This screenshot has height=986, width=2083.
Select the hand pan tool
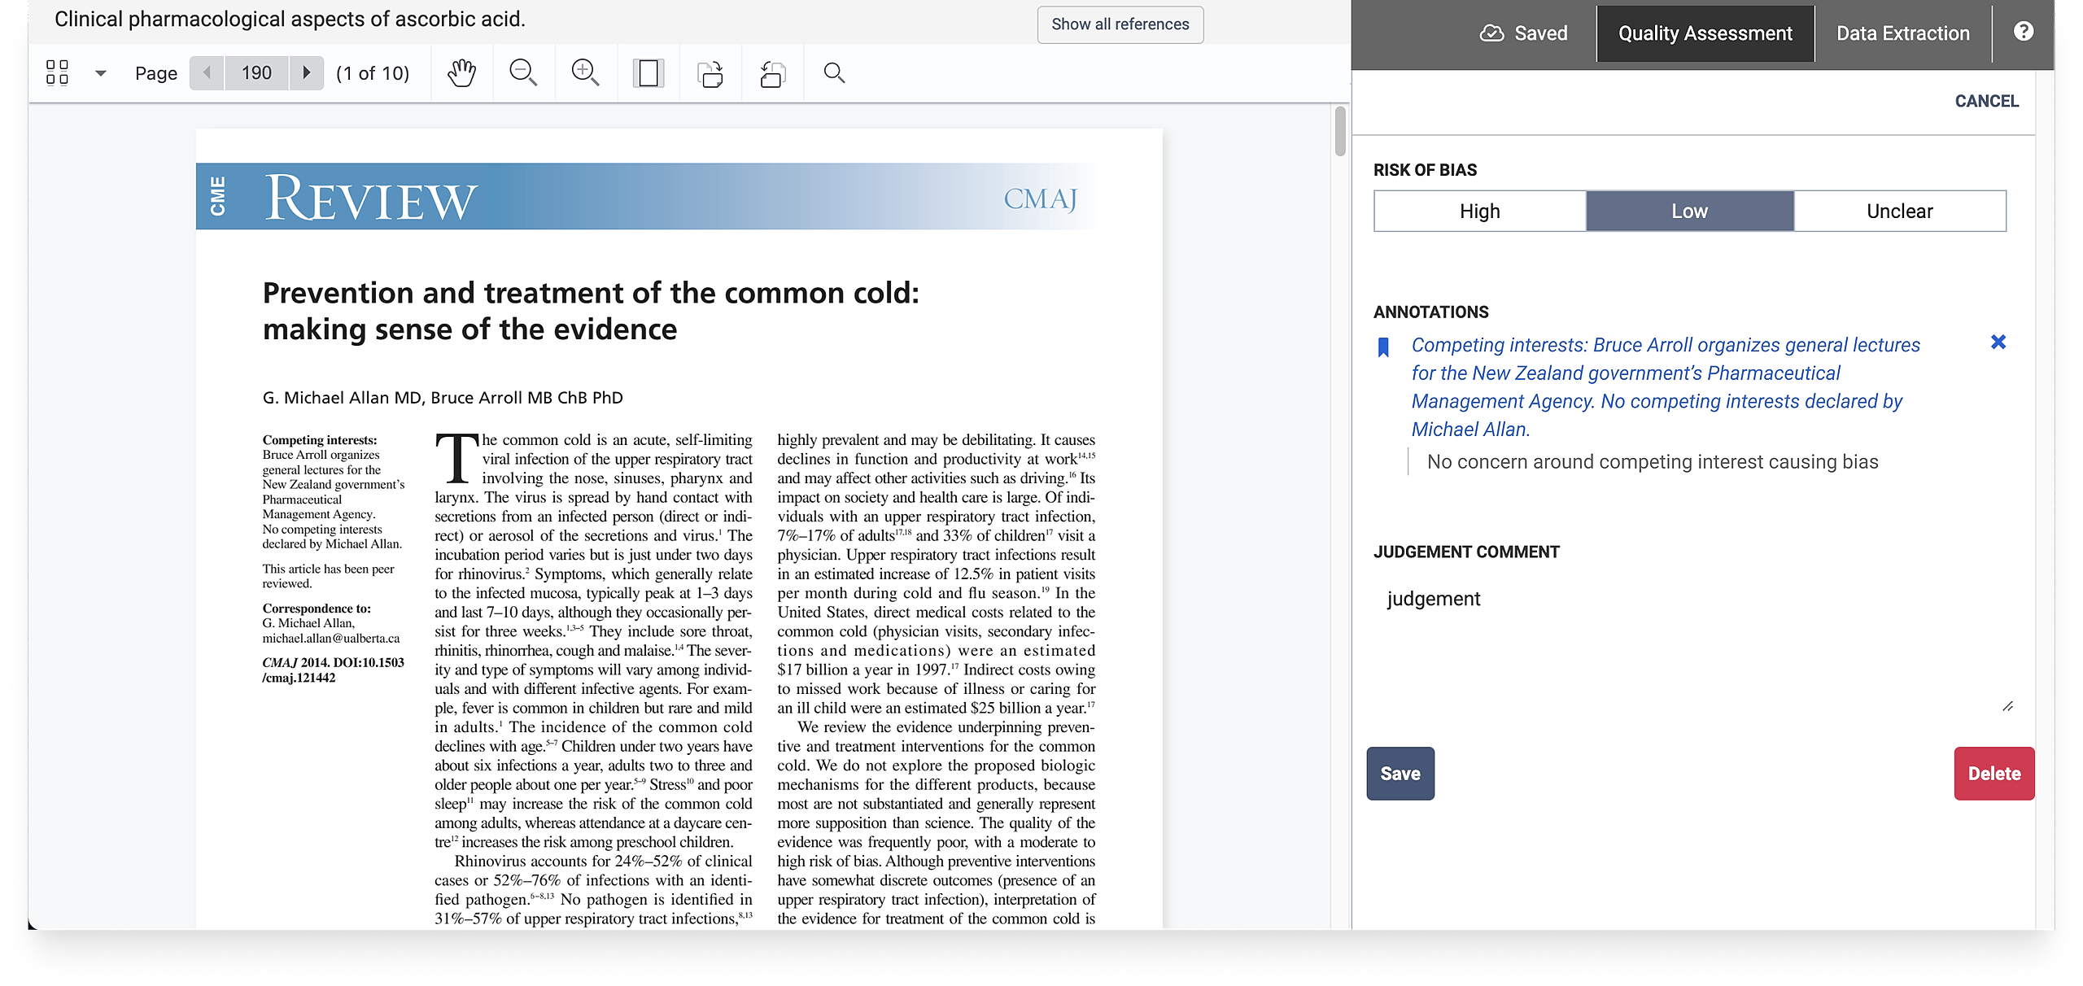pyautogui.click(x=461, y=73)
